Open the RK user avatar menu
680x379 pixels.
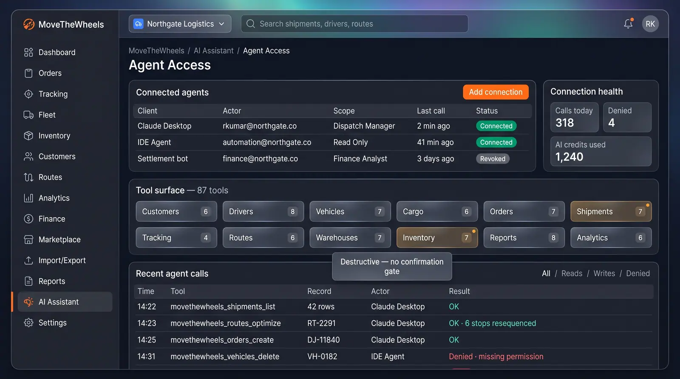coord(650,24)
